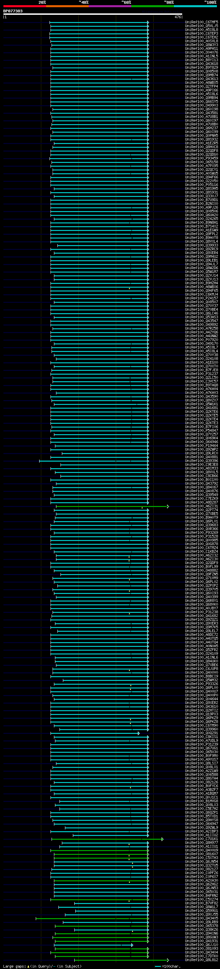Click green alignment bar for UniRef100_C7U1K1
This screenshot has width=220, height=969.
click(x=108, y=839)
